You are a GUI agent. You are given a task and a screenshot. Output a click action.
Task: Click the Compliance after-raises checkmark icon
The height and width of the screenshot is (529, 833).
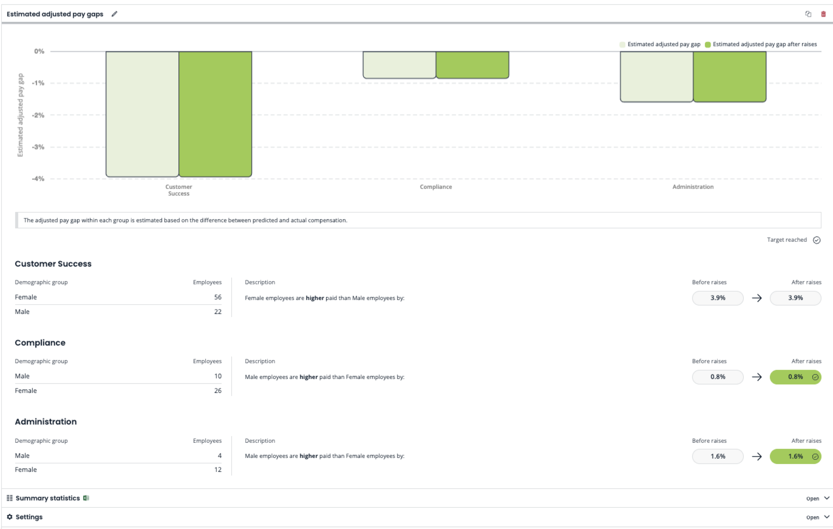(x=815, y=377)
